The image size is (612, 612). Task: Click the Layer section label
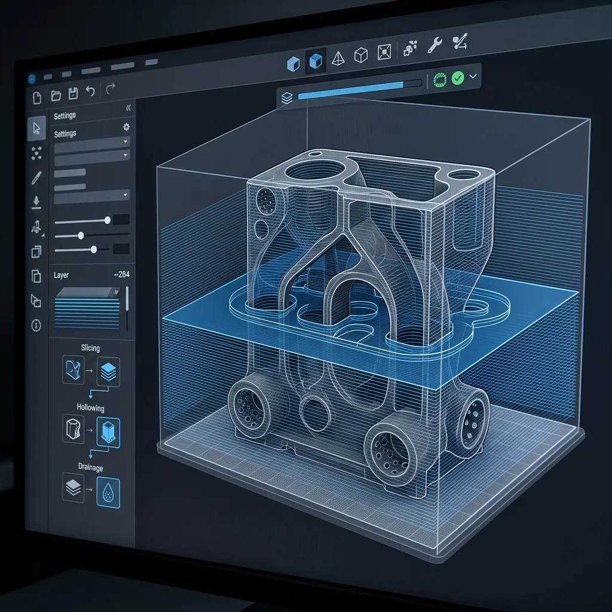[x=62, y=275]
